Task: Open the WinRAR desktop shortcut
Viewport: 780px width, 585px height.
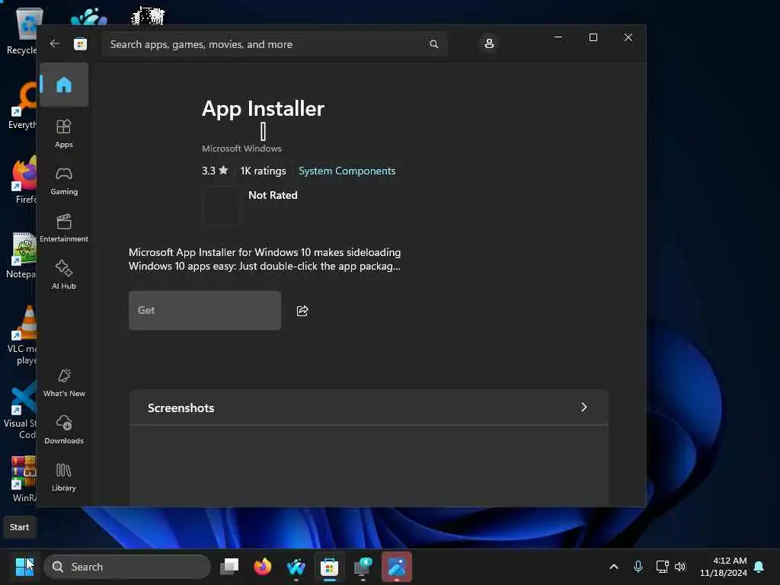Action: (22, 479)
